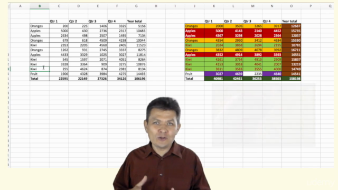Select the grand total cell 158198
Image resolution: width=338 pixels, height=190 pixels.
pos(291,79)
